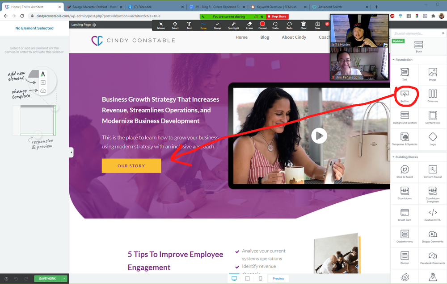Viewport: 447px width, 284px height.
Task: Collapse the Building Blocks section
Action: click(x=405, y=157)
